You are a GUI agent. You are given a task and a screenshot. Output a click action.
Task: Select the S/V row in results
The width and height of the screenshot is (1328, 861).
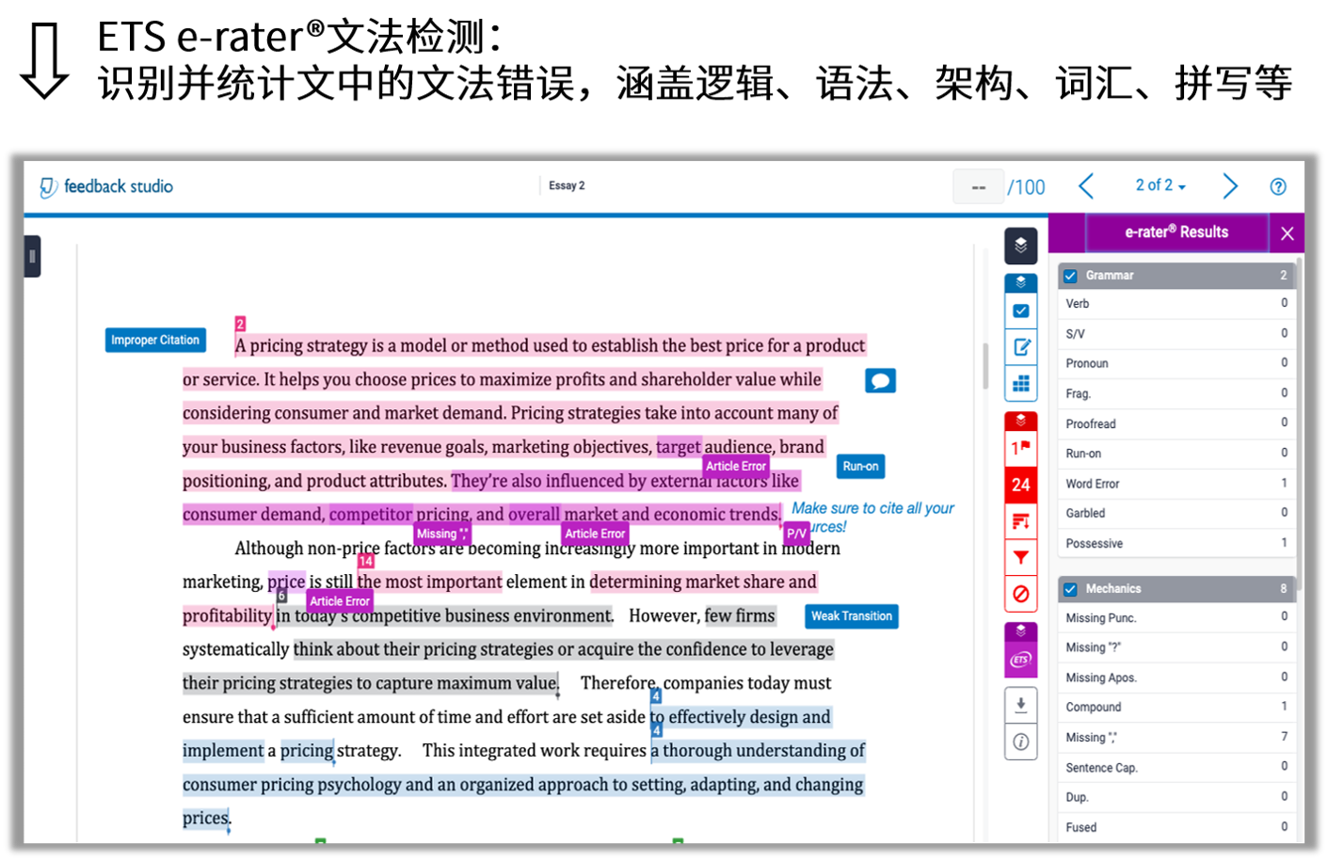tap(1176, 334)
